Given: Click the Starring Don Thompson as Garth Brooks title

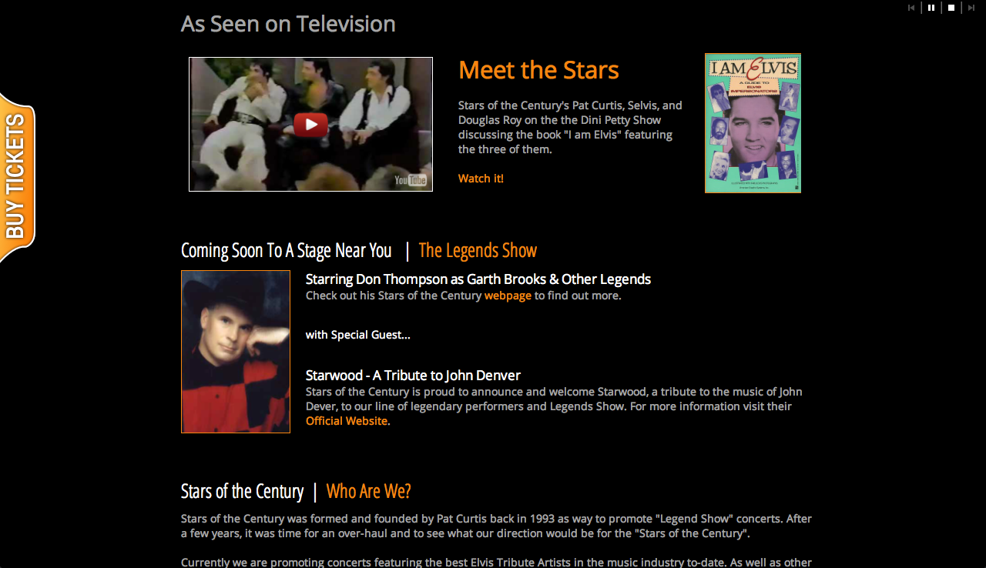Looking at the screenshot, I should (478, 279).
